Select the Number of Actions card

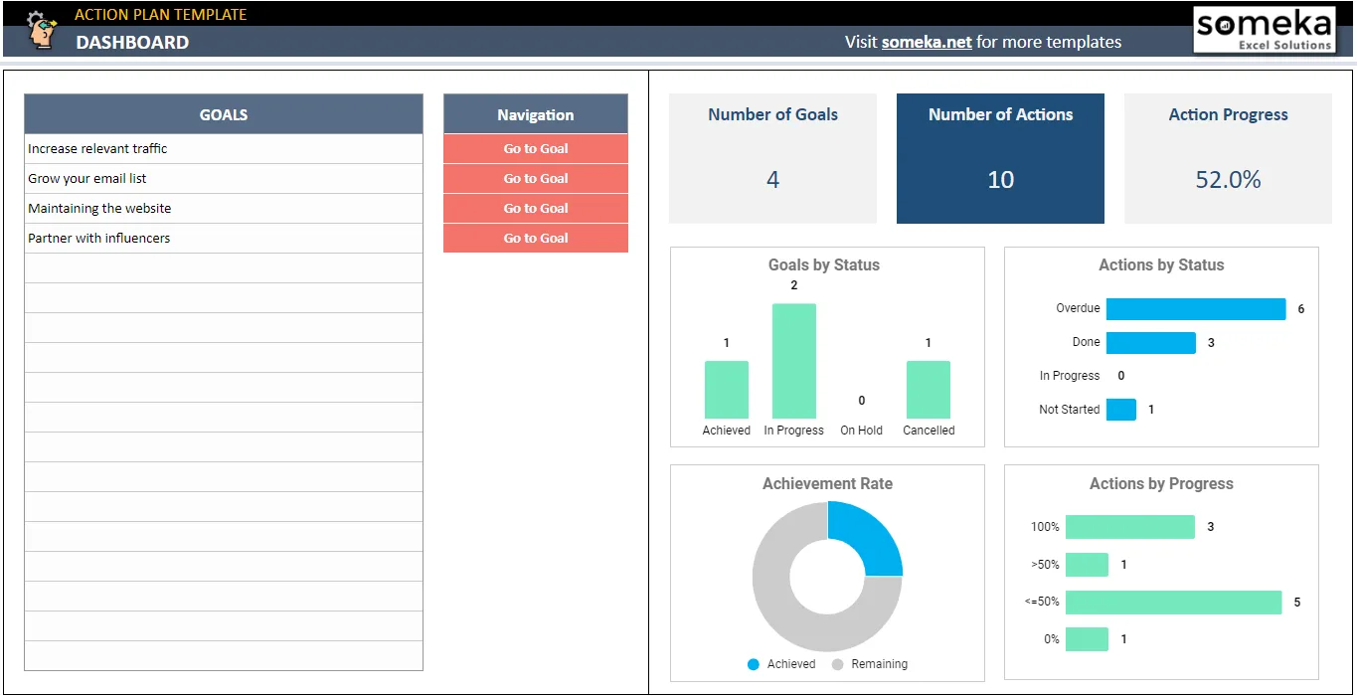[1000, 158]
